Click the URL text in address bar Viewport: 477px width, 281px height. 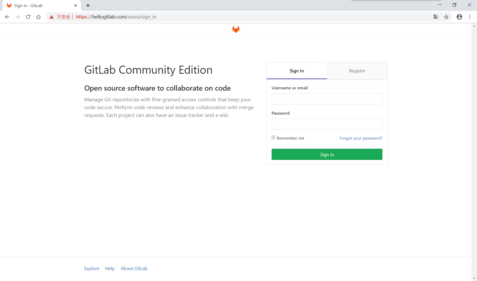116,17
